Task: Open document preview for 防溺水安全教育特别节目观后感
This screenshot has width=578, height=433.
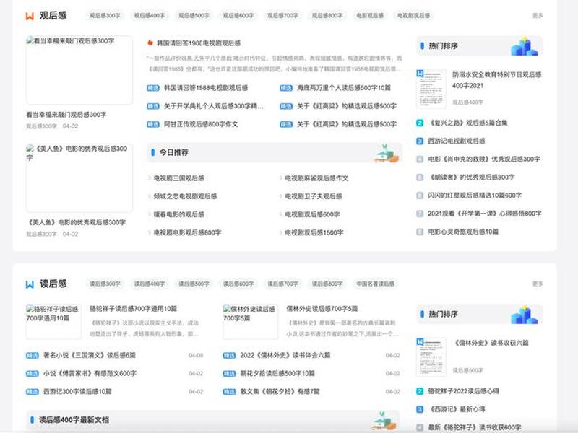Action: (431, 89)
